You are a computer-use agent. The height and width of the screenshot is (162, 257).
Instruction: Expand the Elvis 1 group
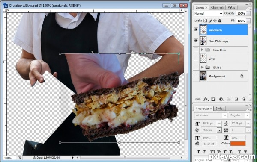202,67
